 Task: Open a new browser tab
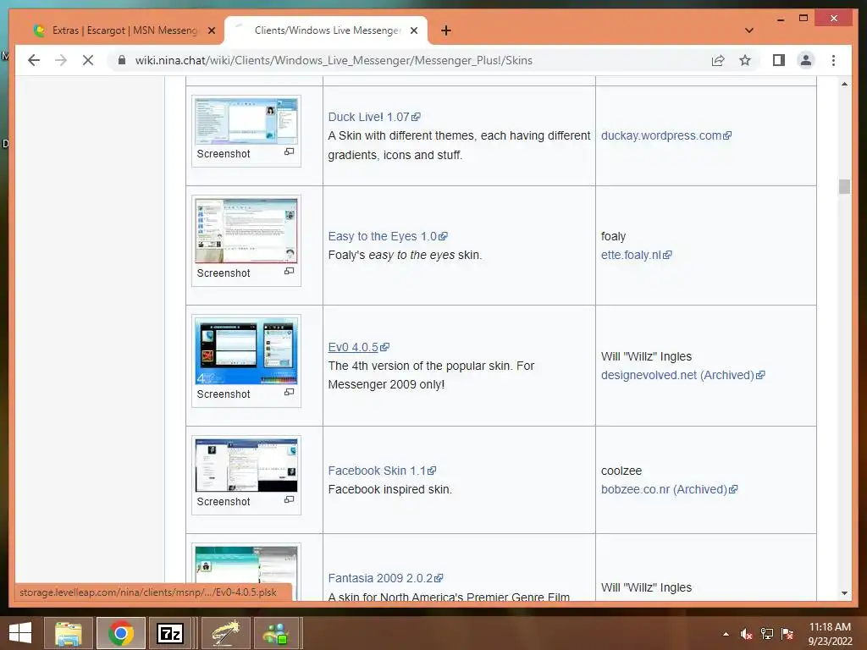click(445, 30)
